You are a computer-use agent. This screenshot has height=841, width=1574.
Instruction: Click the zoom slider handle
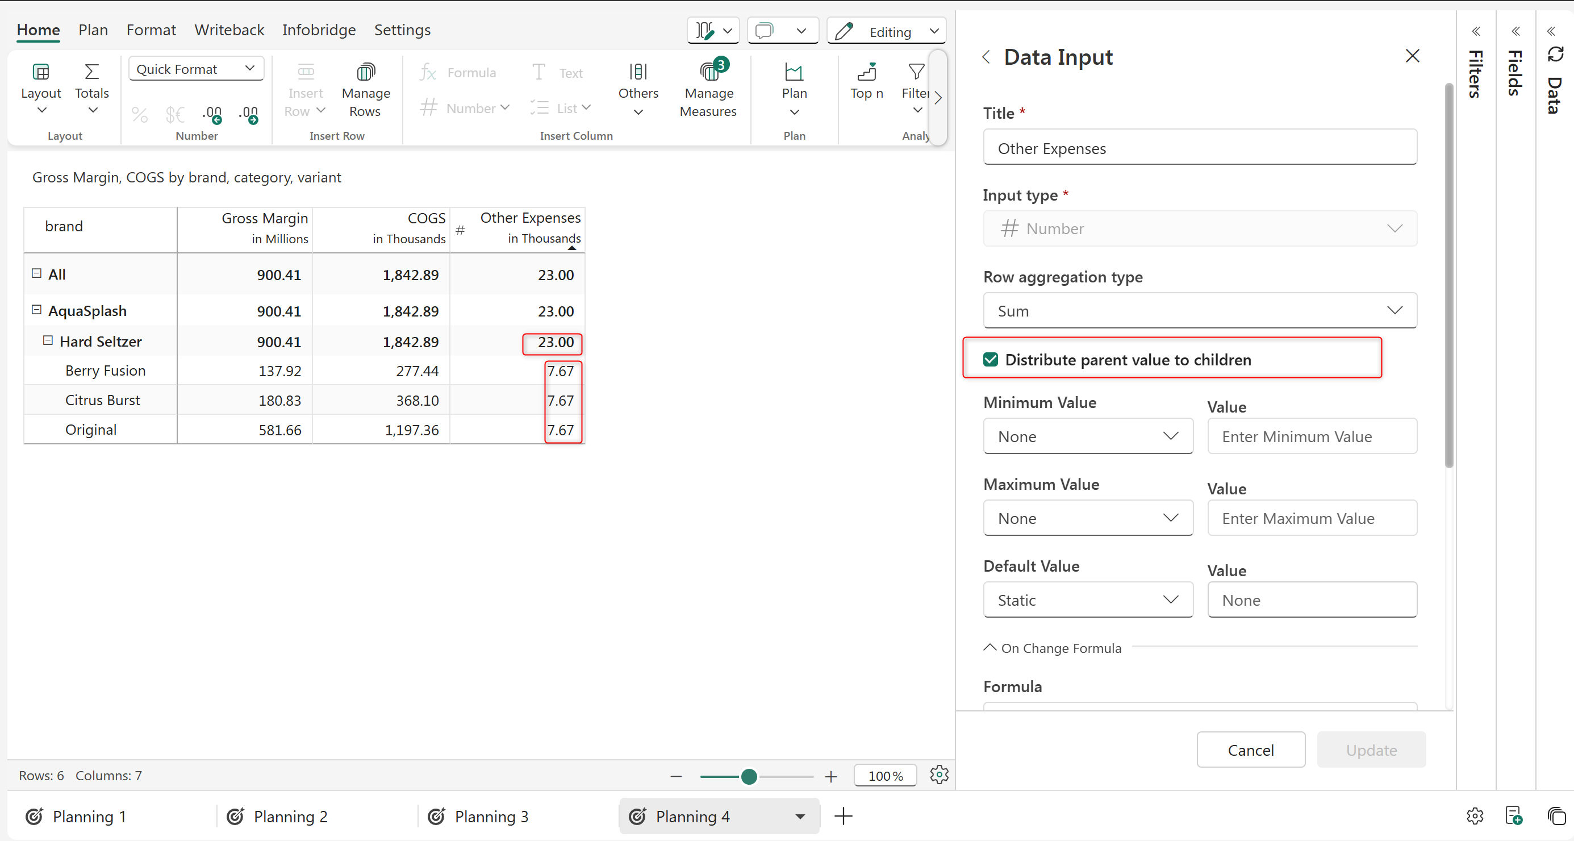pos(749,776)
